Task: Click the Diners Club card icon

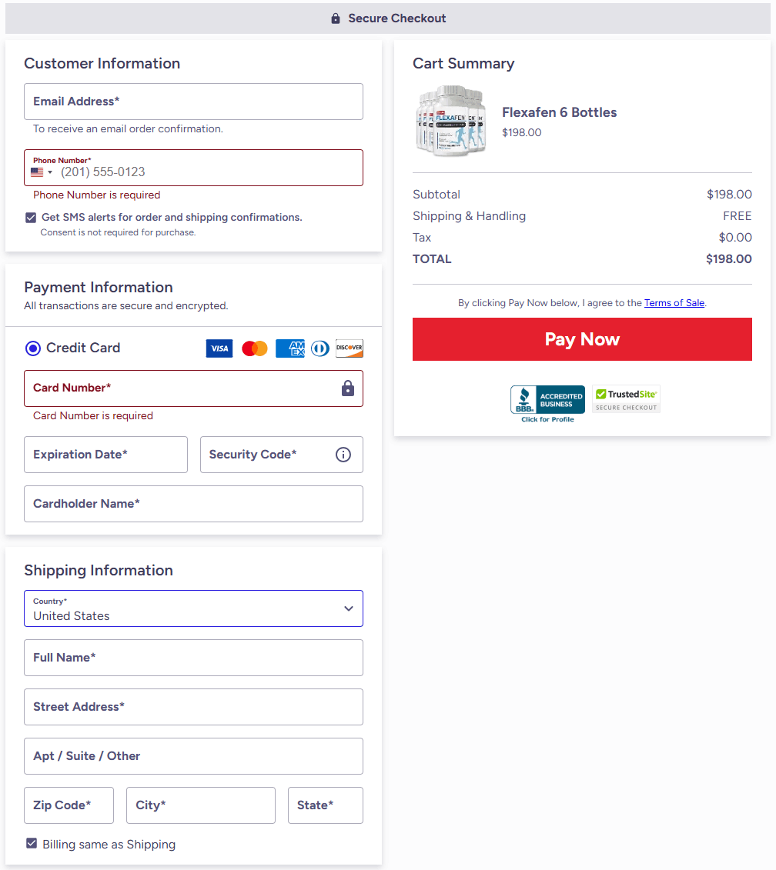Action: click(320, 348)
